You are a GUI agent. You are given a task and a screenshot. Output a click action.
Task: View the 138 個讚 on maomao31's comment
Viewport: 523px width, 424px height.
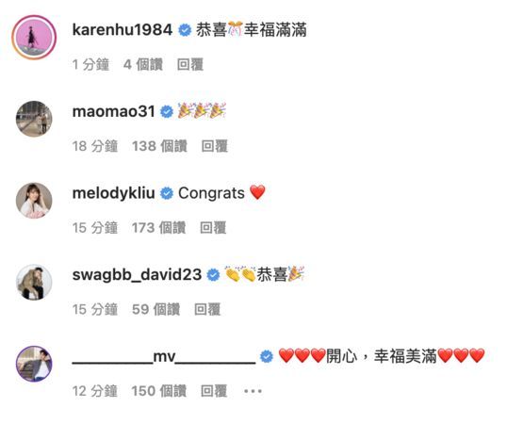(159, 146)
